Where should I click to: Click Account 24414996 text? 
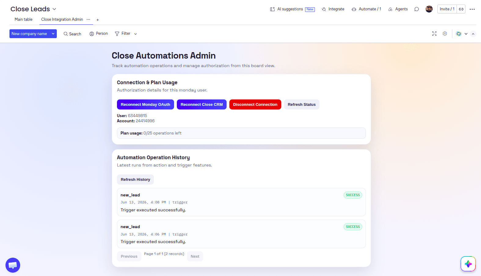tap(136, 121)
